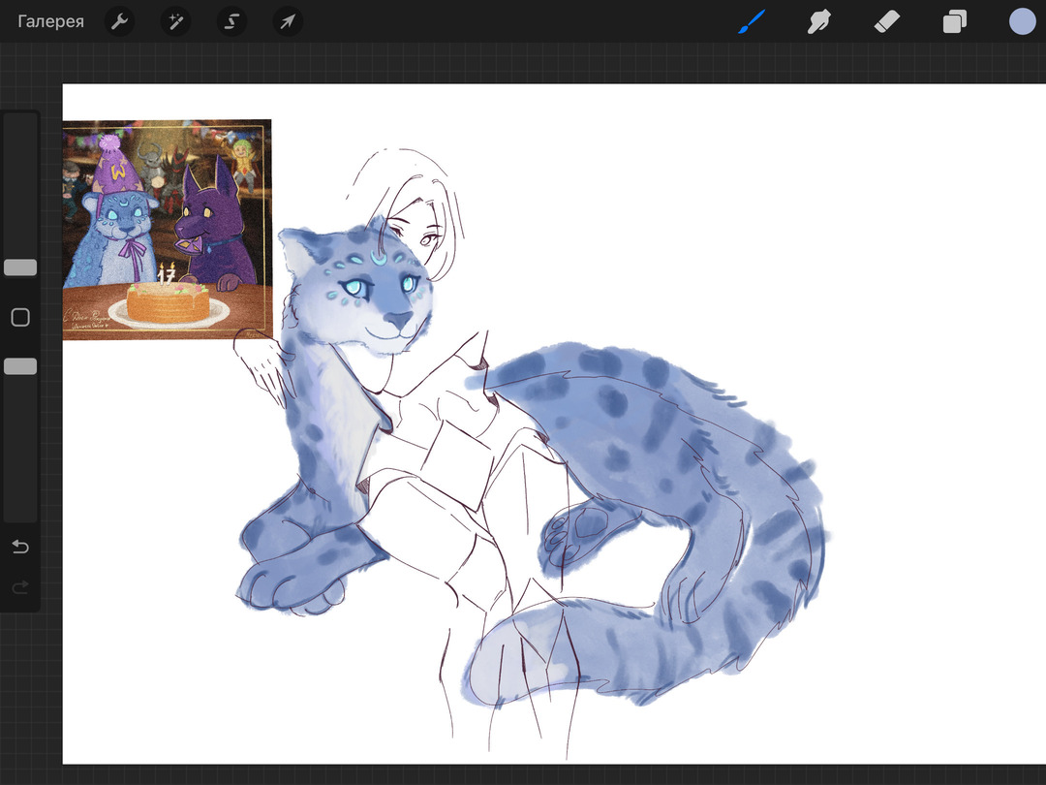The width and height of the screenshot is (1046, 785).
Task: Click the snow leopard's nose on the canvas
Action: (398, 318)
